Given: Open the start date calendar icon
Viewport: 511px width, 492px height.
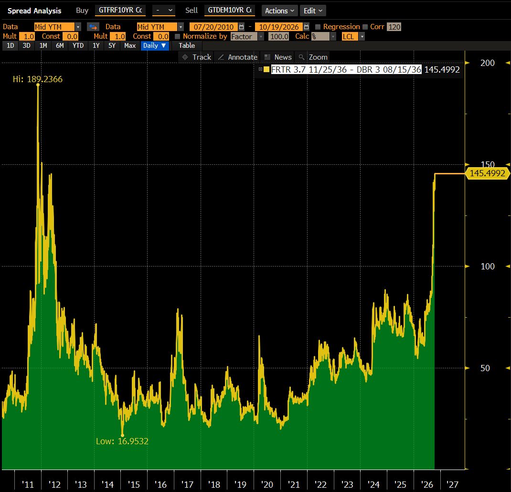Looking at the screenshot, I should [x=241, y=27].
